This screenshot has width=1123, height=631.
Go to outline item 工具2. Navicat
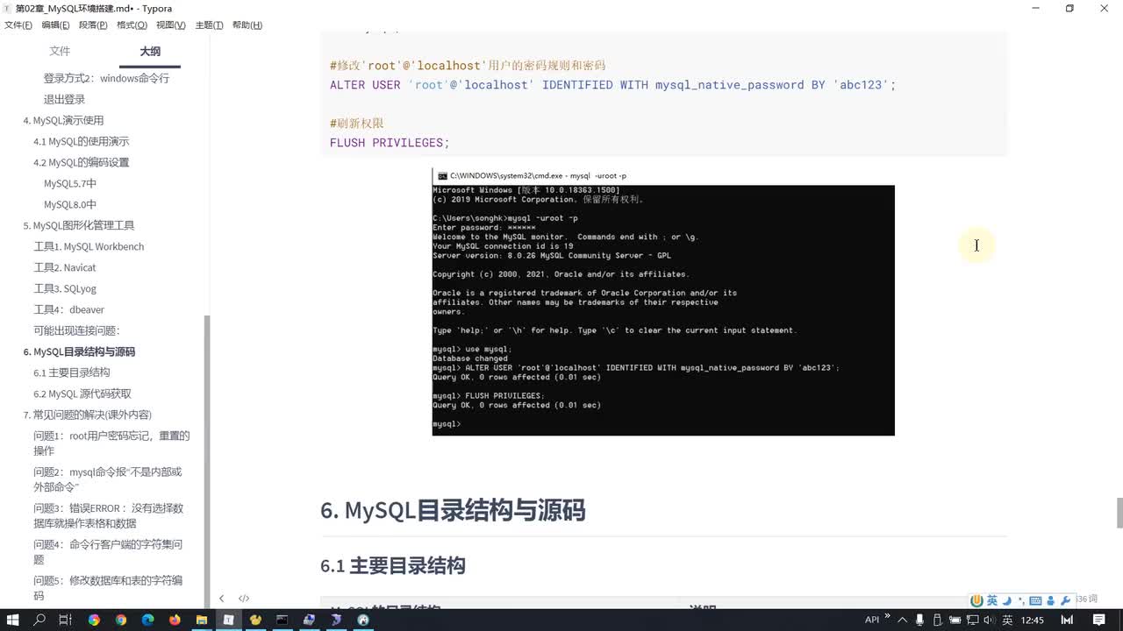[x=65, y=267]
